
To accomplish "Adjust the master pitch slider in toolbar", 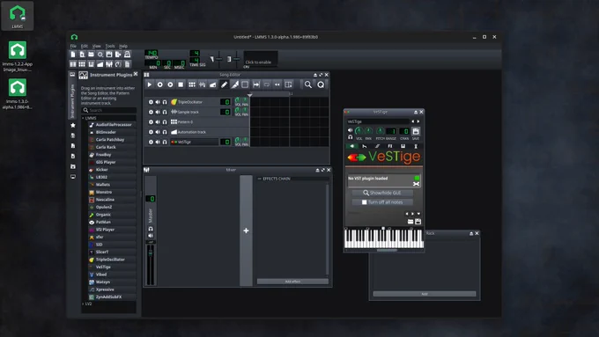I will coord(236,59).
